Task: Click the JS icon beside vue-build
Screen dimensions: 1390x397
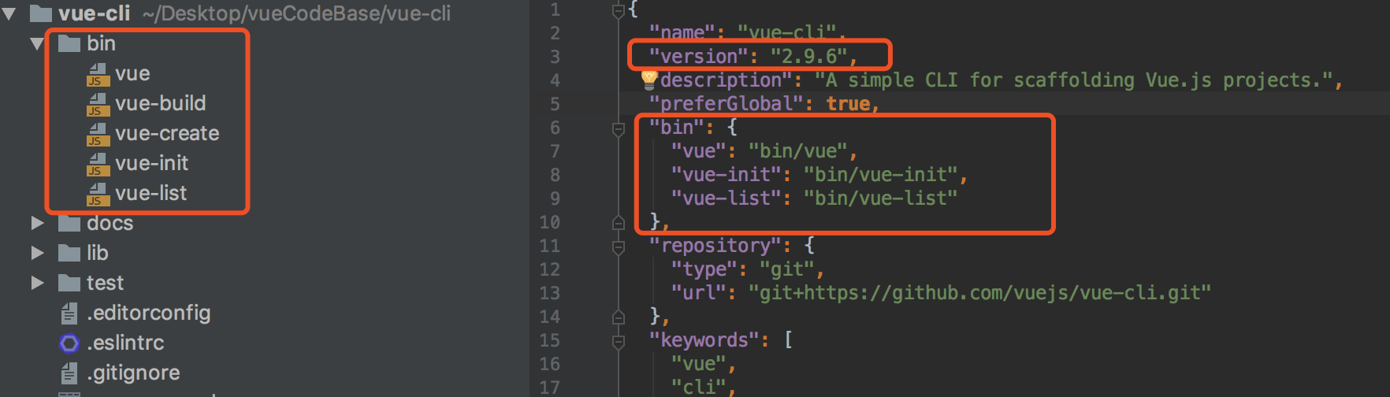Action: click(97, 104)
